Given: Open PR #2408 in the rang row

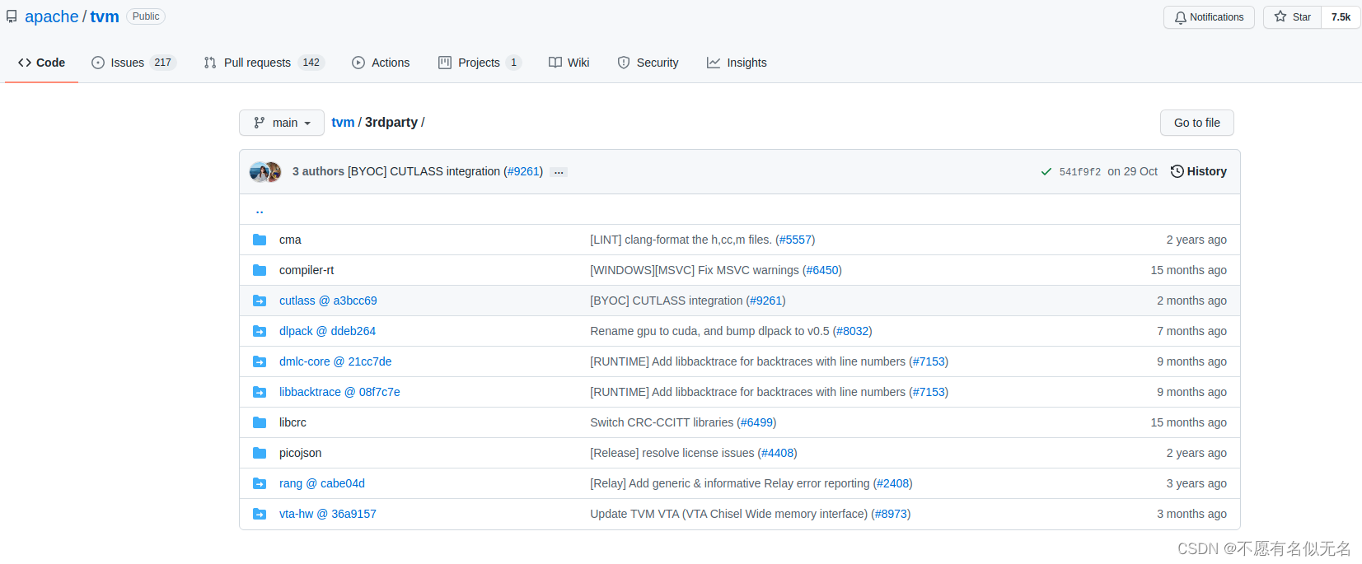Looking at the screenshot, I should (x=893, y=483).
